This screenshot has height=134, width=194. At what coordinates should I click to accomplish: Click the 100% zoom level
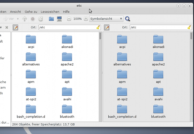(78, 19)
